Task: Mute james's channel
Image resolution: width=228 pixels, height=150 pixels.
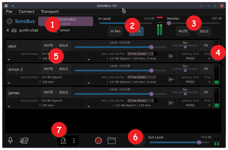Action: click(x=48, y=92)
